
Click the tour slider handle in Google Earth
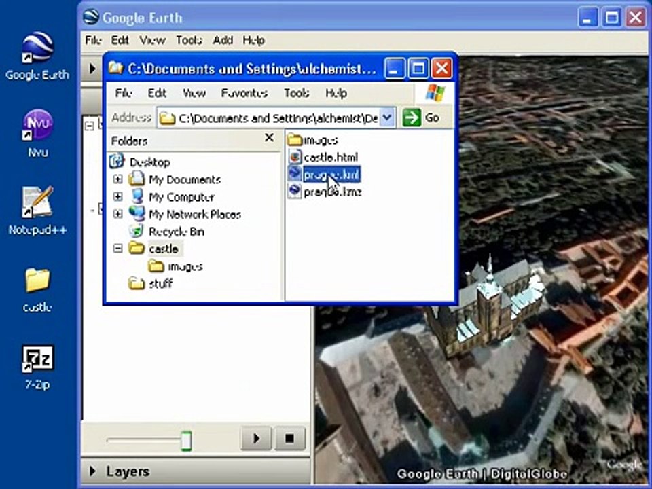(x=186, y=440)
